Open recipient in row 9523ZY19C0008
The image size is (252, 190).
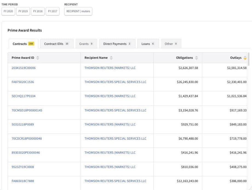[110, 167]
